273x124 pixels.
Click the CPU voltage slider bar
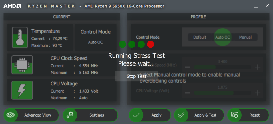222,93
